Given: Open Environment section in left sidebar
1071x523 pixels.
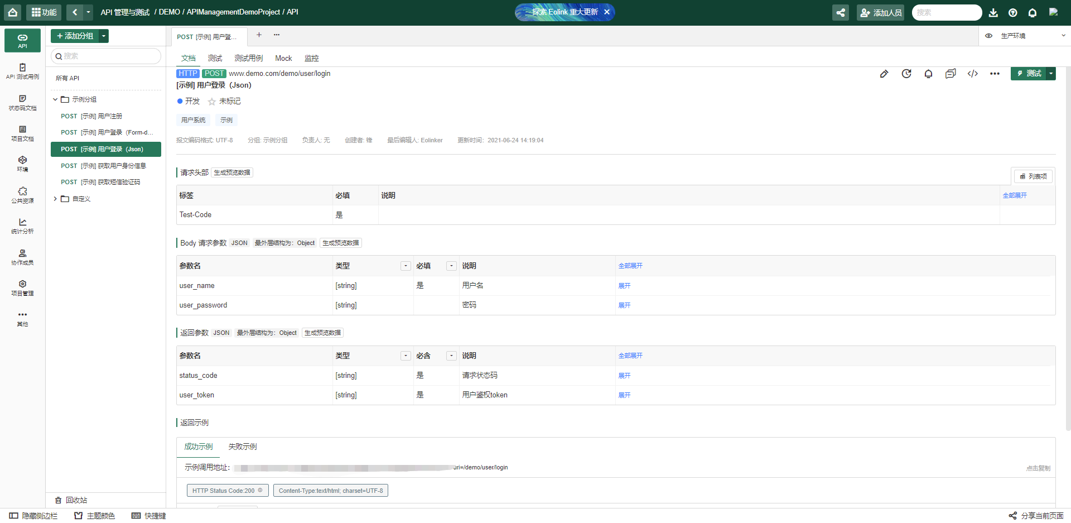Looking at the screenshot, I should click(22, 164).
